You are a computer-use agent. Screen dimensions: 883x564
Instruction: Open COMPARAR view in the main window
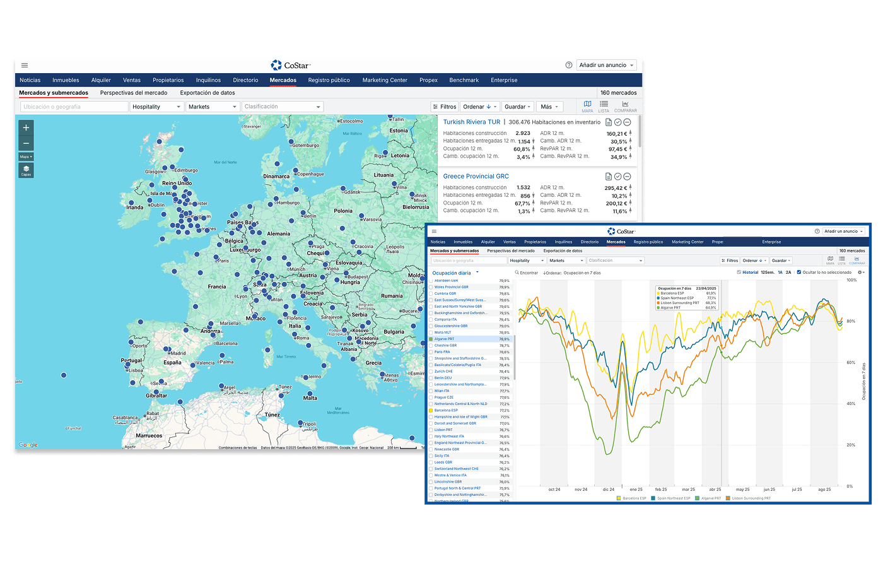coord(625,107)
